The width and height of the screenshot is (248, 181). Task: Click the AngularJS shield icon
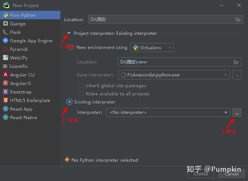coord(6,83)
